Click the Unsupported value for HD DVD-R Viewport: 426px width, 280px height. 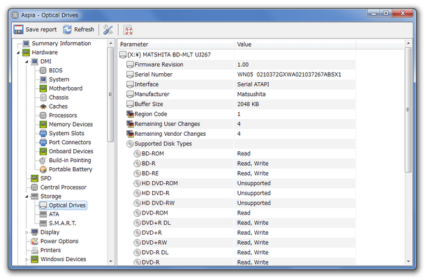(x=254, y=193)
